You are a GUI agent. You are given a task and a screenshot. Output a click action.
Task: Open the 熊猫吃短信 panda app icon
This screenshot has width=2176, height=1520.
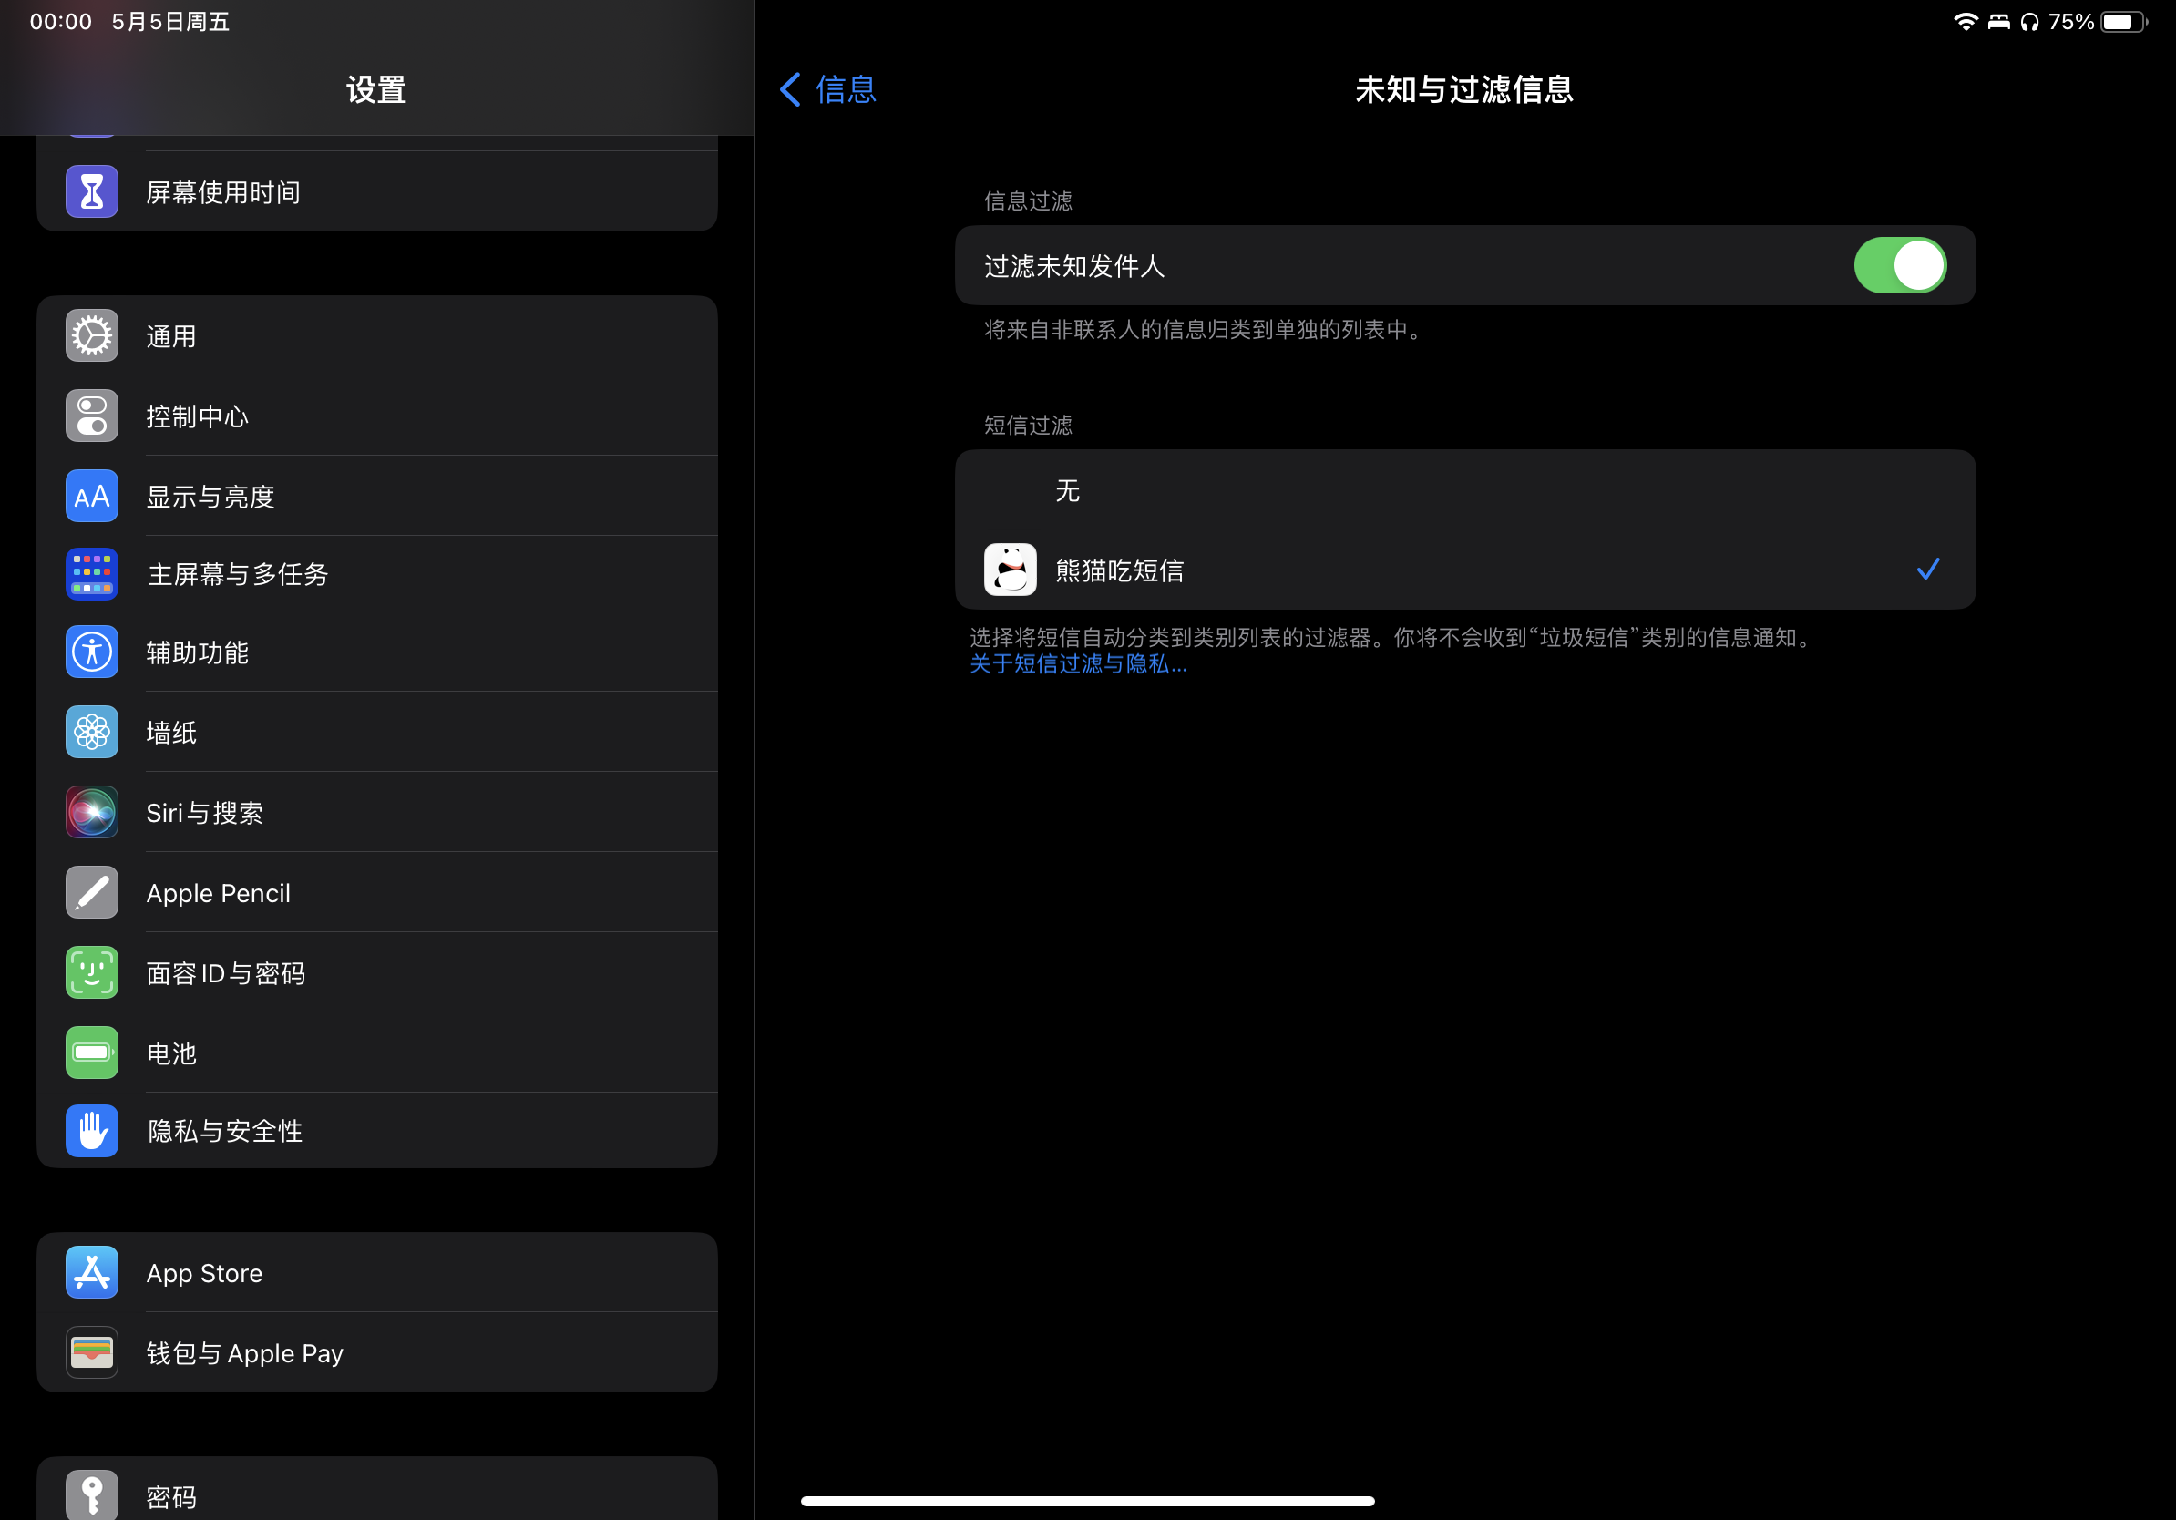1010,570
